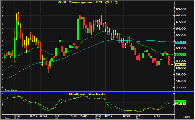Click the No Gaps label
195x120 pixels.
click(x=11, y=90)
